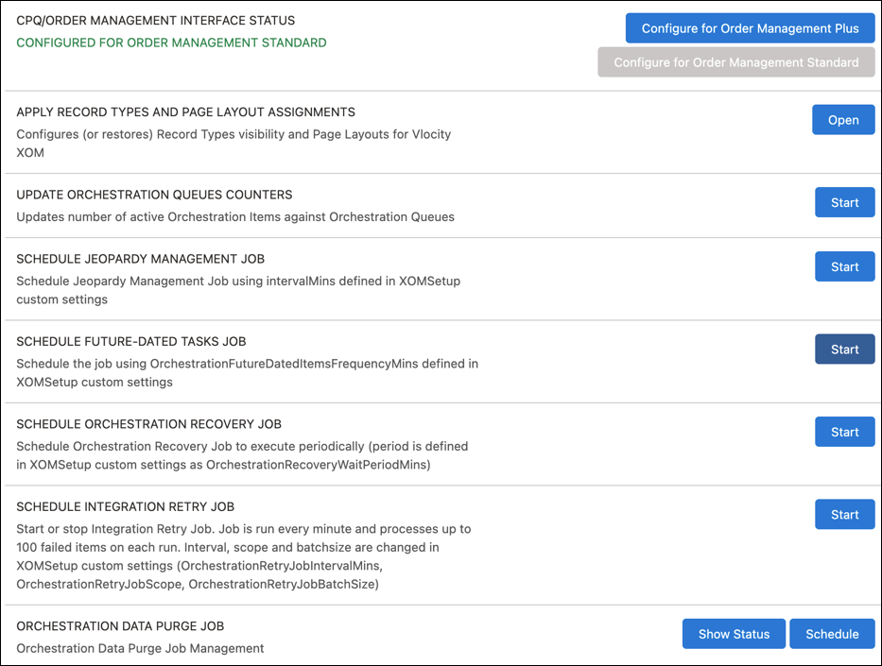The image size is (882, 666).
Task: Start Update Orchestration Queues Counters
Action: (845, 202)
